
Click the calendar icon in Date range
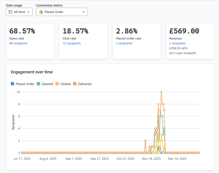(10, 12)
